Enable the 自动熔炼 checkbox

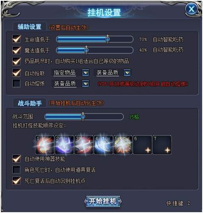pos(17,83)
